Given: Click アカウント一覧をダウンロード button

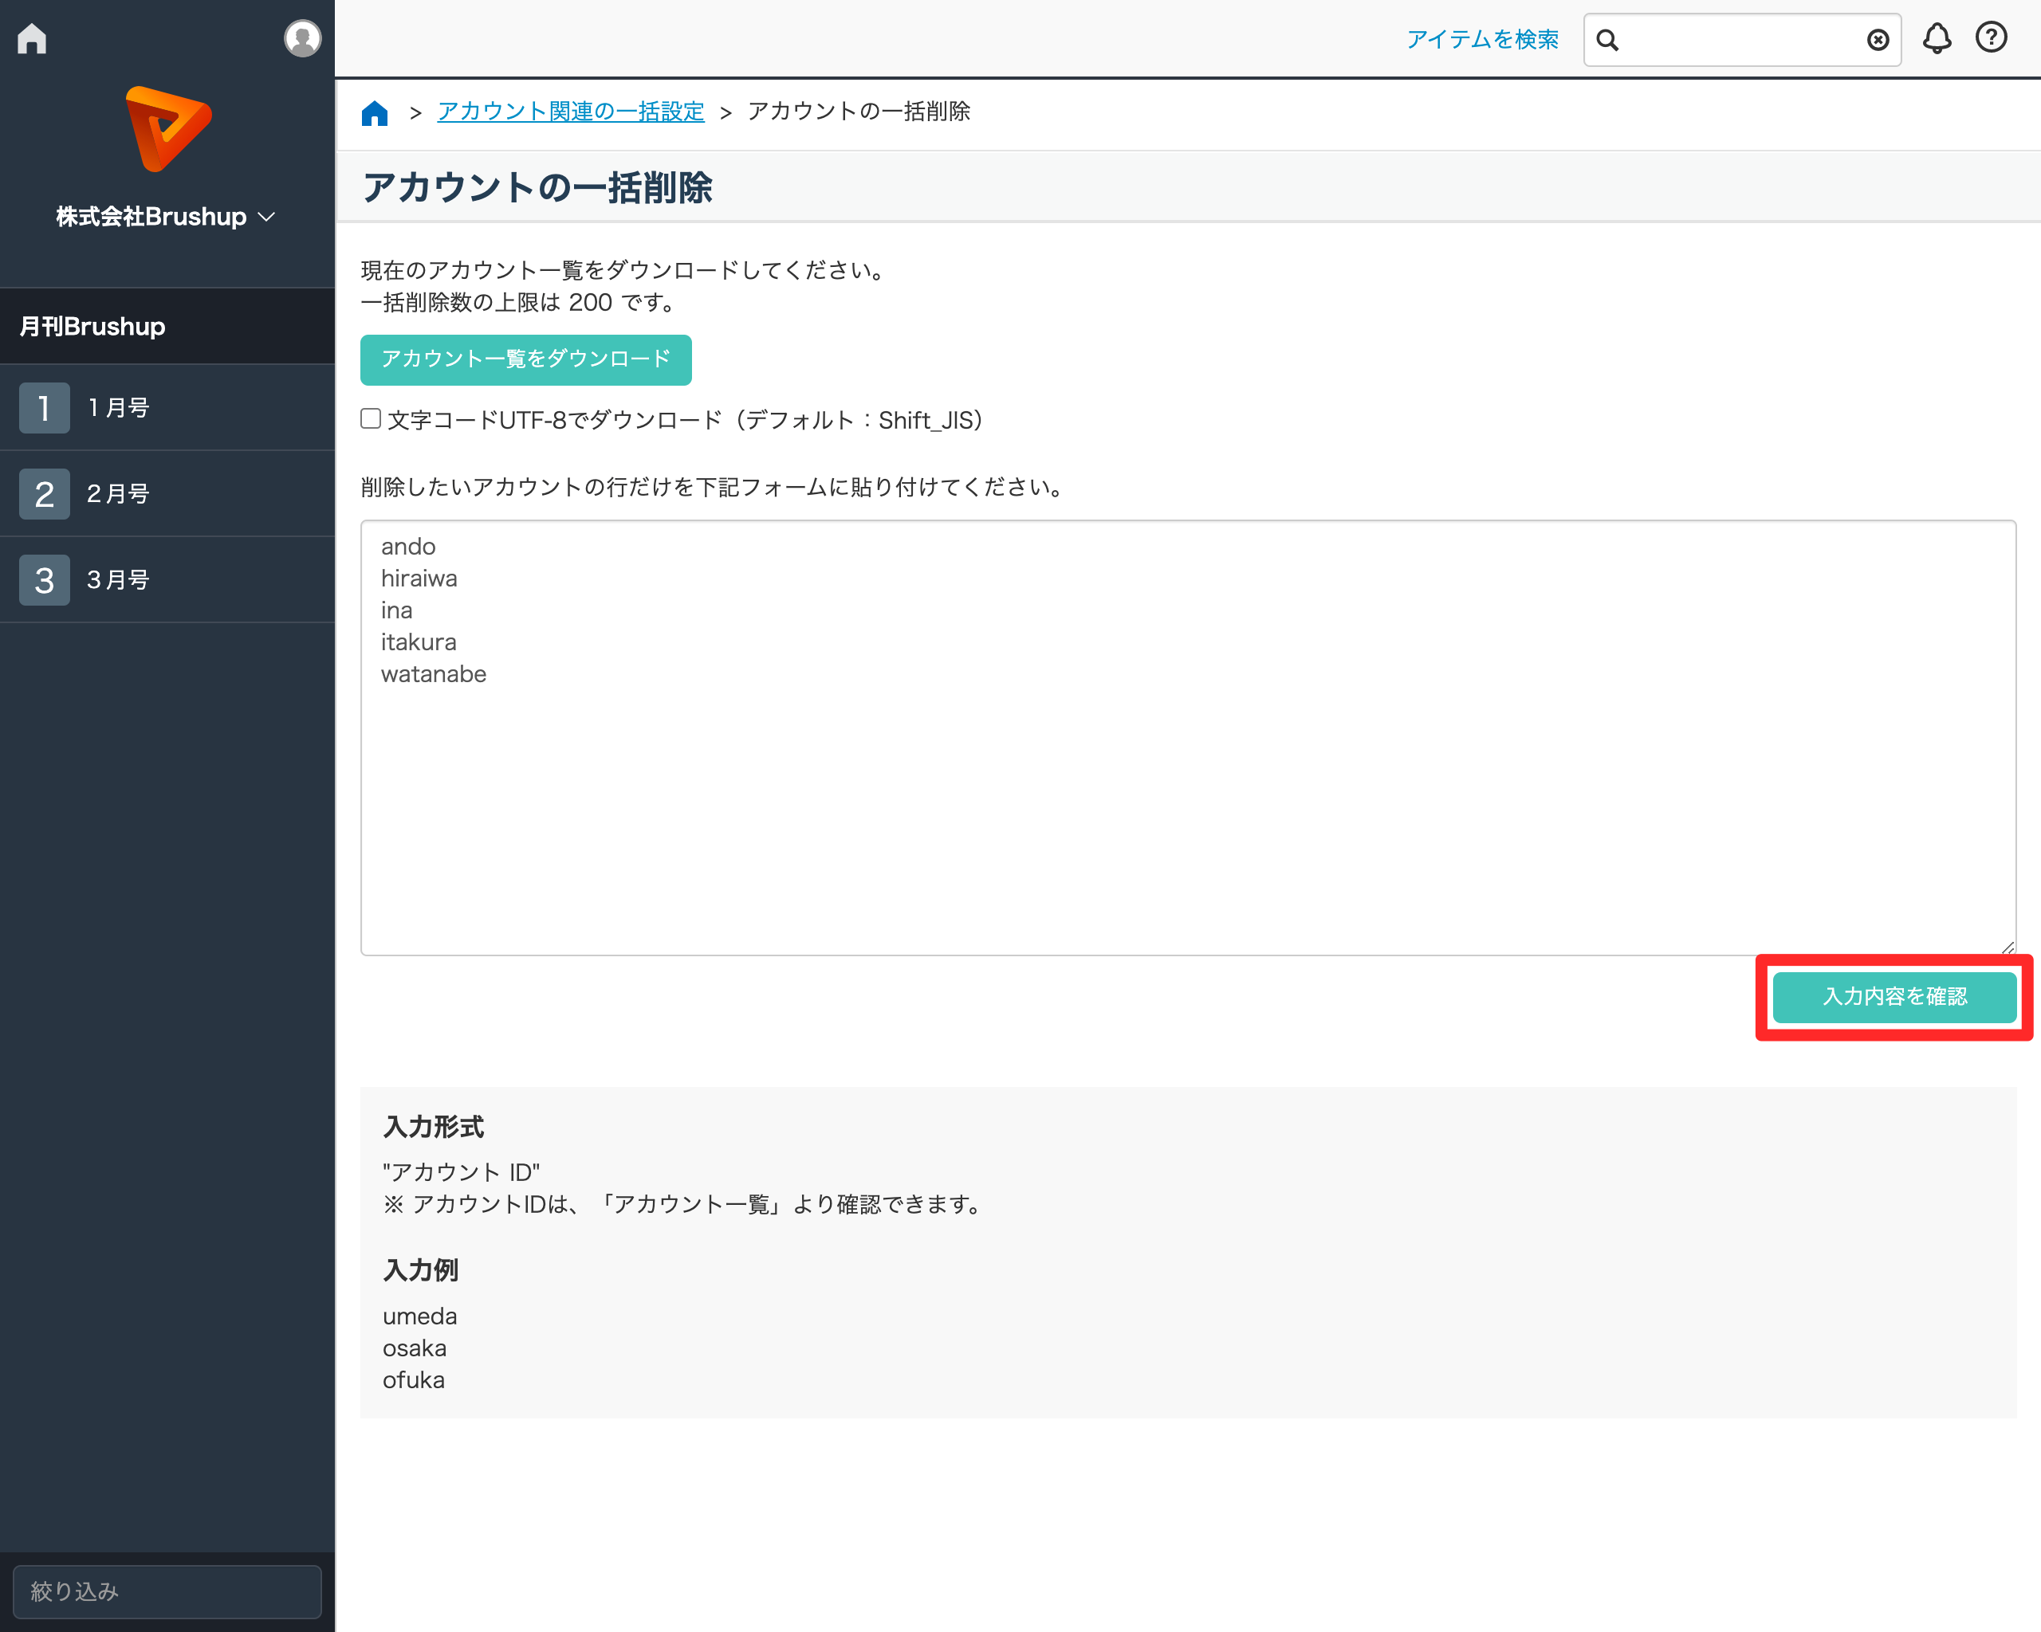Looking at the screenshot, I should coord(525,359).
